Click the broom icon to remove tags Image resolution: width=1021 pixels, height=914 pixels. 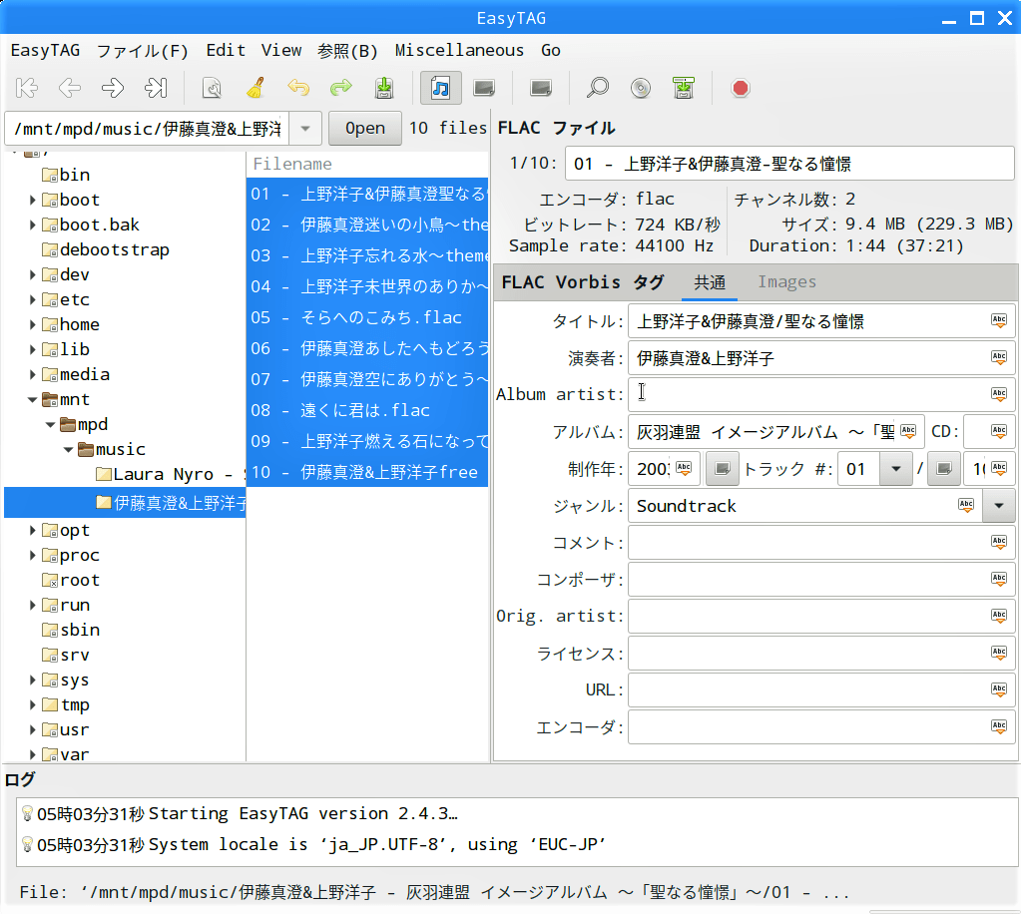pyautogui.click(x=255, y=88)
